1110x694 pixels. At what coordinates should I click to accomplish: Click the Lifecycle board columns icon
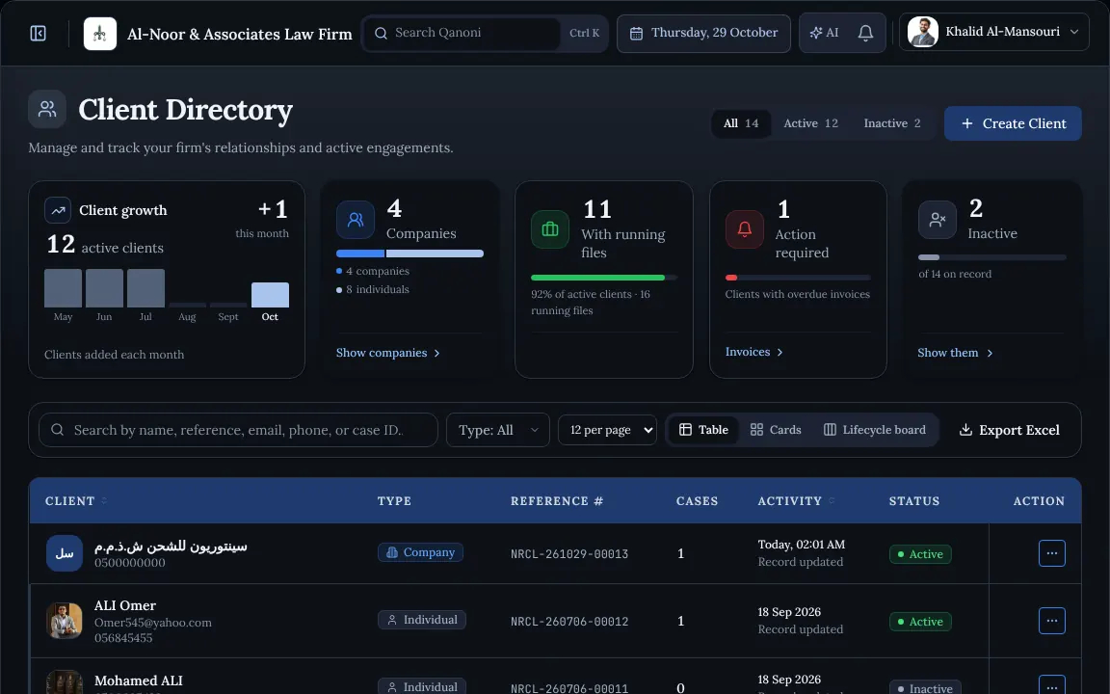tap(830, 430)
